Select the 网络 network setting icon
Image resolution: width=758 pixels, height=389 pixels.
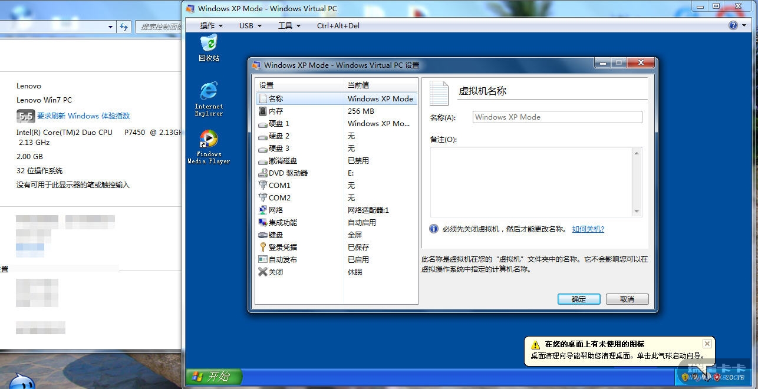point(263,210)
